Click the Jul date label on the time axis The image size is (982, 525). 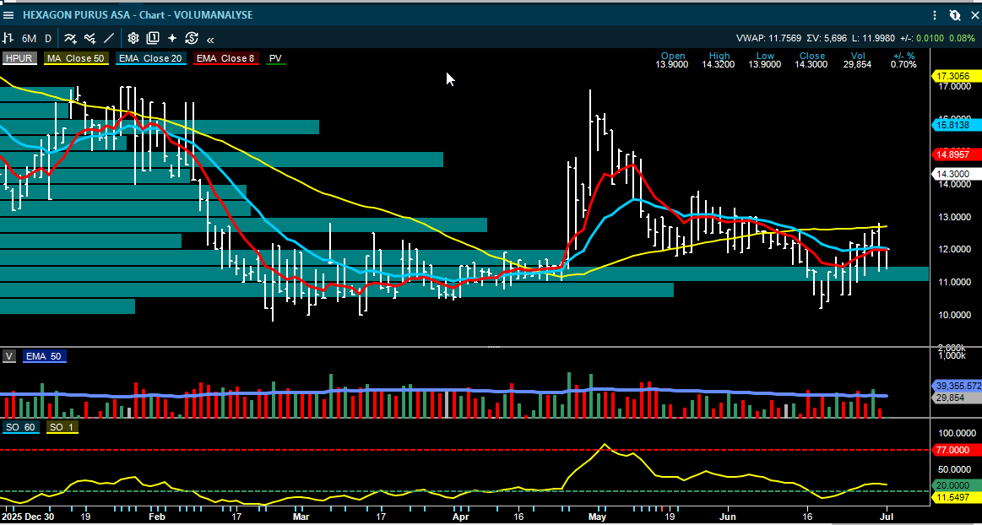887,517
